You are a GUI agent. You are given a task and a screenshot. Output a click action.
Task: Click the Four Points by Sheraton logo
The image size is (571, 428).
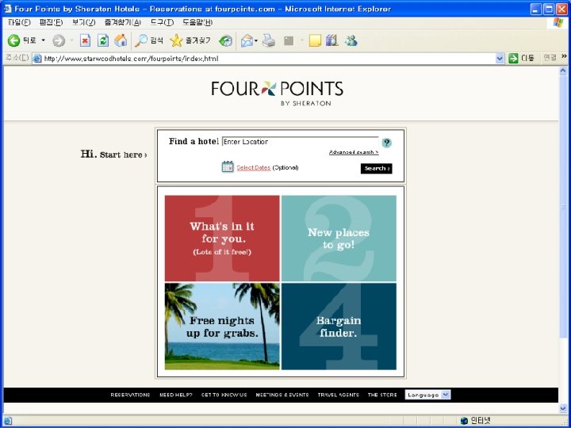277,94
